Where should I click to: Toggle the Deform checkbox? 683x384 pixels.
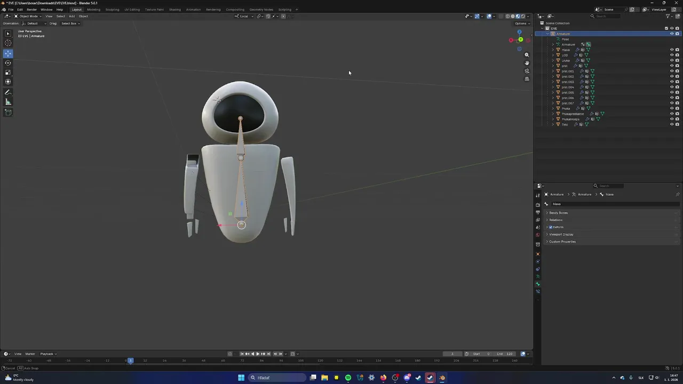click(x=551, y=227)
